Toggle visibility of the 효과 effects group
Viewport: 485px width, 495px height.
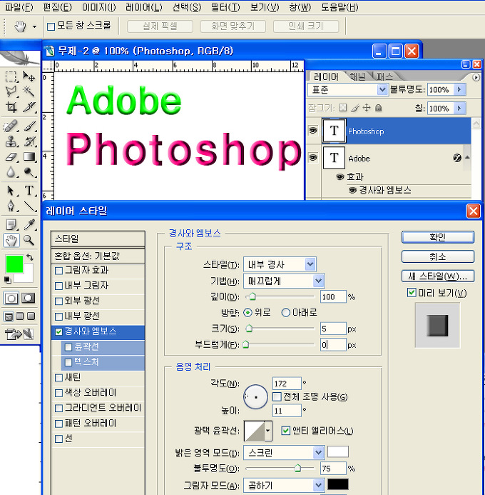[x=339, y=177]
